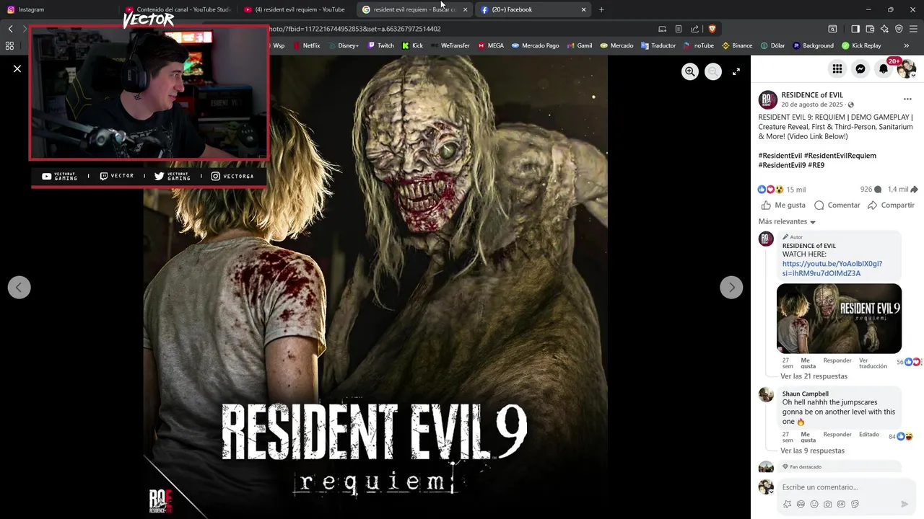Open the Binance bookmark
The image size is (924, 519).
click(737, 45)
